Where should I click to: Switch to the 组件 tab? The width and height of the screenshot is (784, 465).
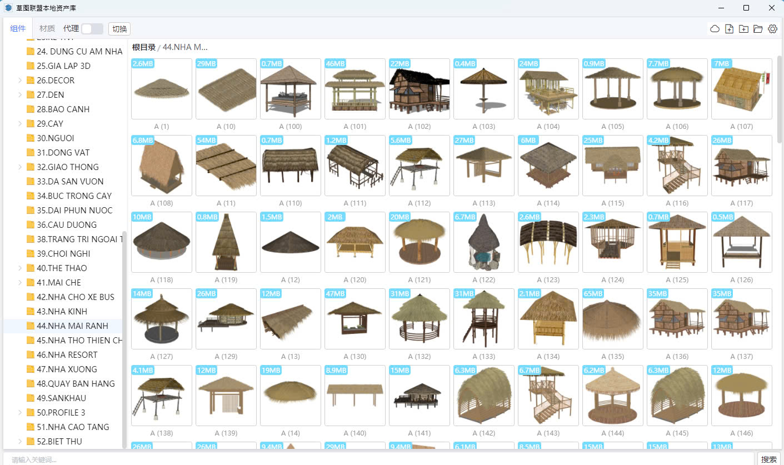tap(18, 29)
